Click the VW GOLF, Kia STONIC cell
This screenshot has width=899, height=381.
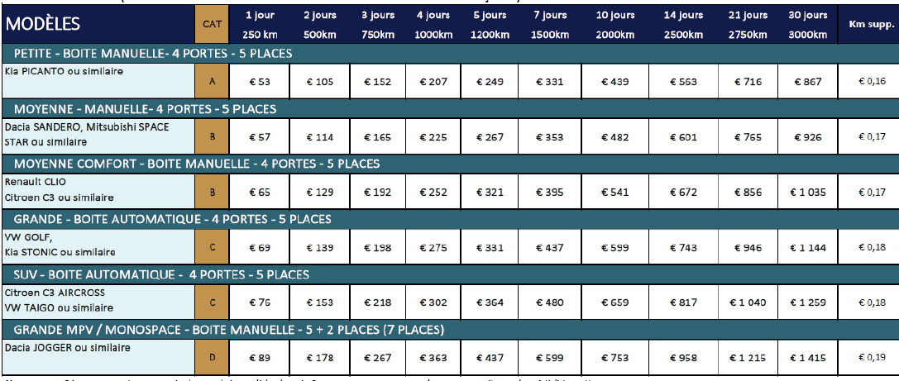point(98,246)
